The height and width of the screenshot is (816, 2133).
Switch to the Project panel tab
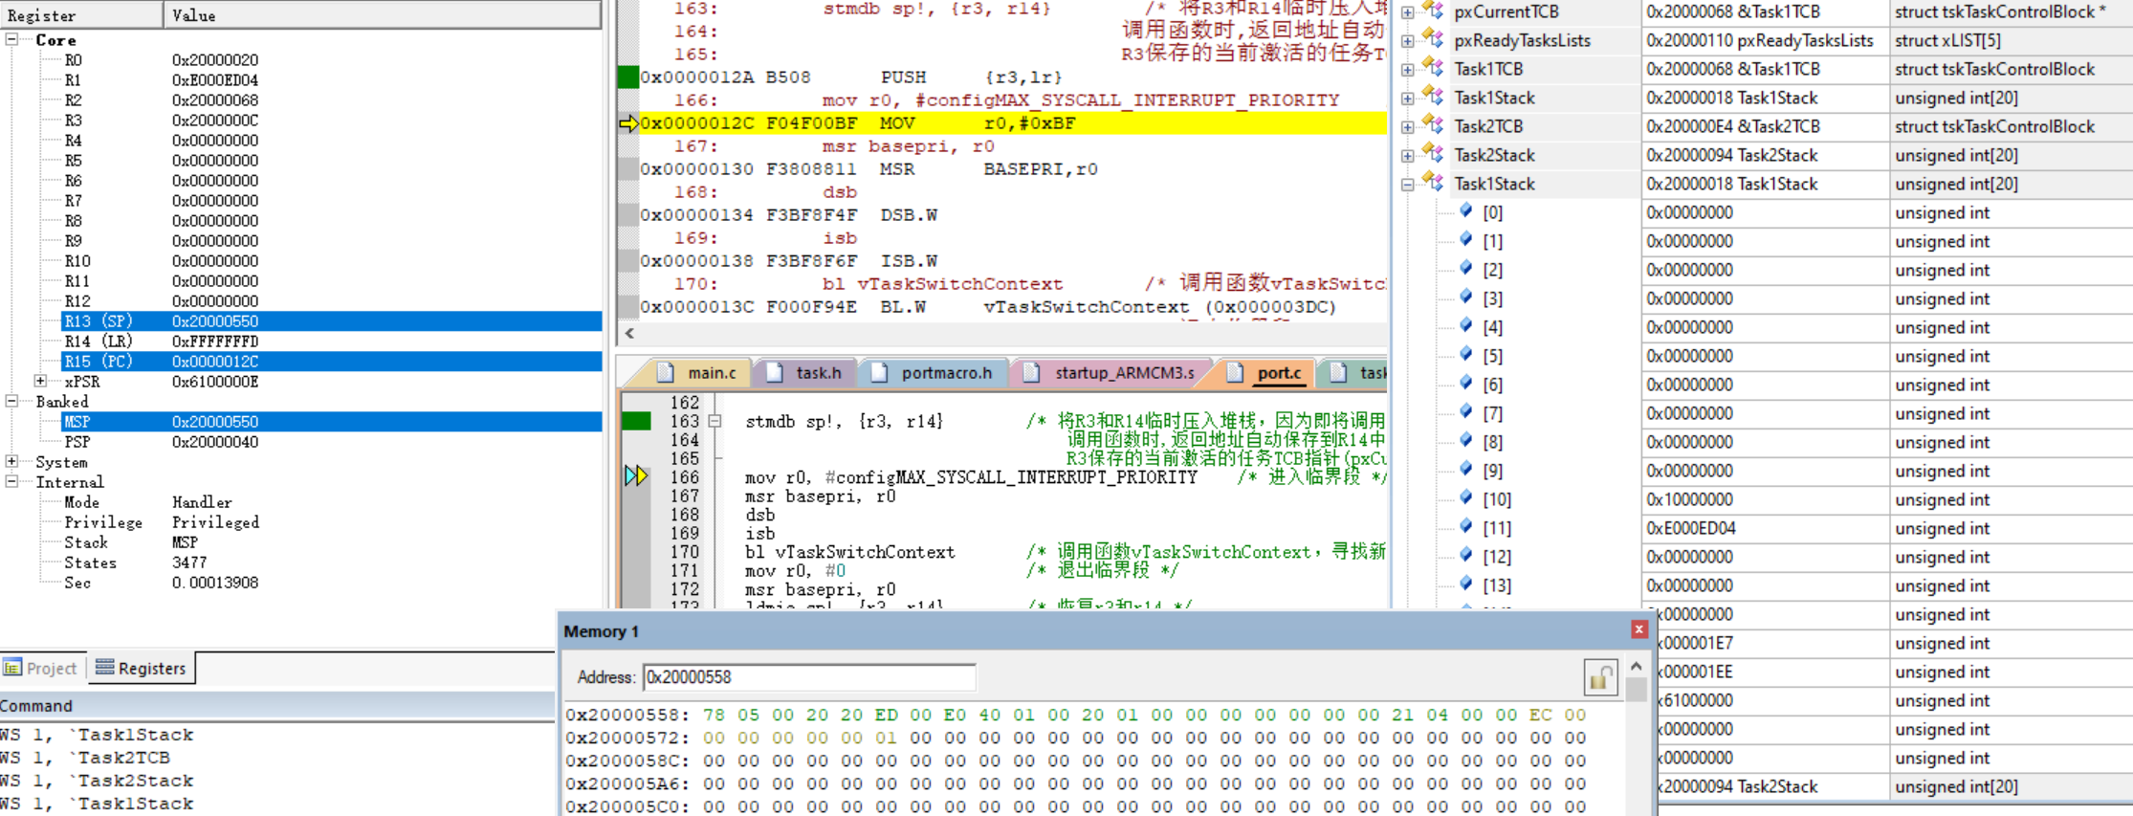coord(41,668)
